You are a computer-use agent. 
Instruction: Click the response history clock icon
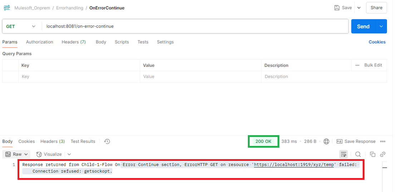pyautogui.click(x=107, y=142)
